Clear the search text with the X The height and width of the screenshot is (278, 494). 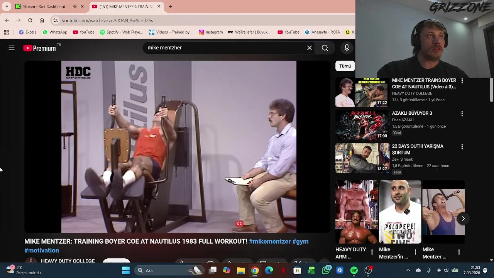310,48
